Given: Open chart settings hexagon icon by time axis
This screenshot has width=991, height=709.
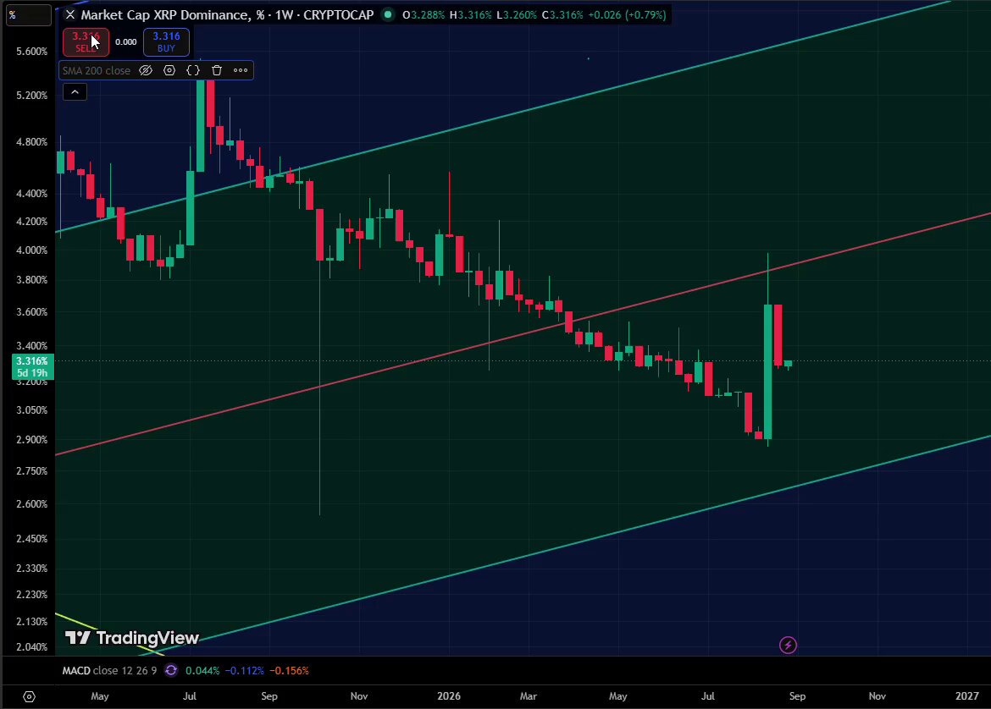Looking at the screenshot, I should 29,697.
